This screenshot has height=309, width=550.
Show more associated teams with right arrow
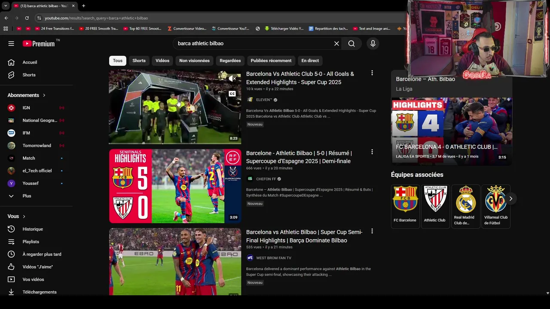point(510,199)
